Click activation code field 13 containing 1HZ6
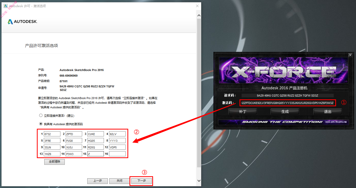Screen dimensions: 356x188 coord(52,154)
